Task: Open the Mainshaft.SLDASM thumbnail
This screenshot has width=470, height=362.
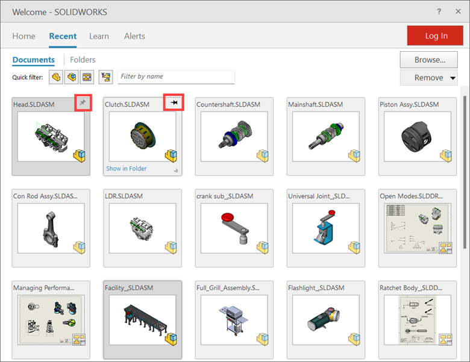Action: pyautogui.click(x=326, y=137)
